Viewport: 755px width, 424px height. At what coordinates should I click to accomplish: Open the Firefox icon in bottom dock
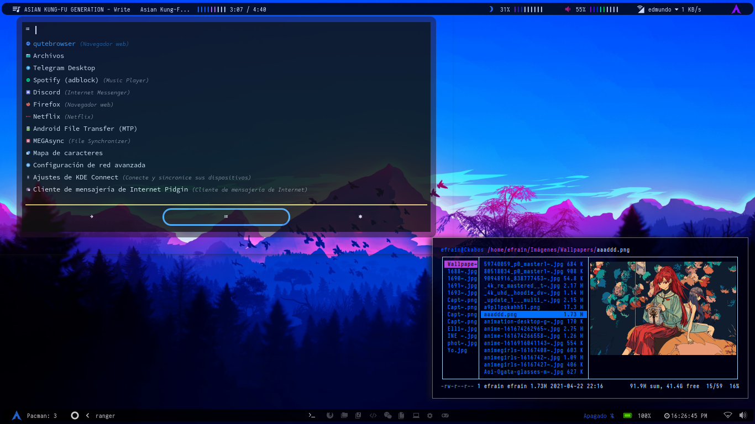pos(330,415)
